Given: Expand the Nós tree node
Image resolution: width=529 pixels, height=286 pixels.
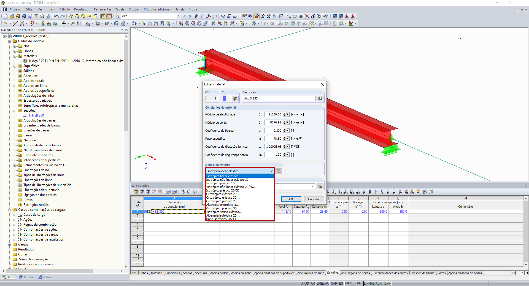Looking at the screenshot, I should click(15, 46).
